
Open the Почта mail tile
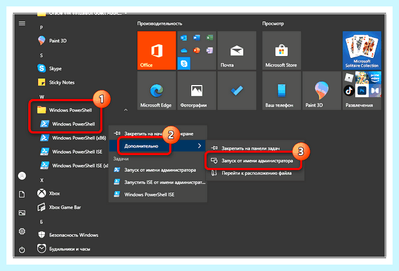[237, 50]
